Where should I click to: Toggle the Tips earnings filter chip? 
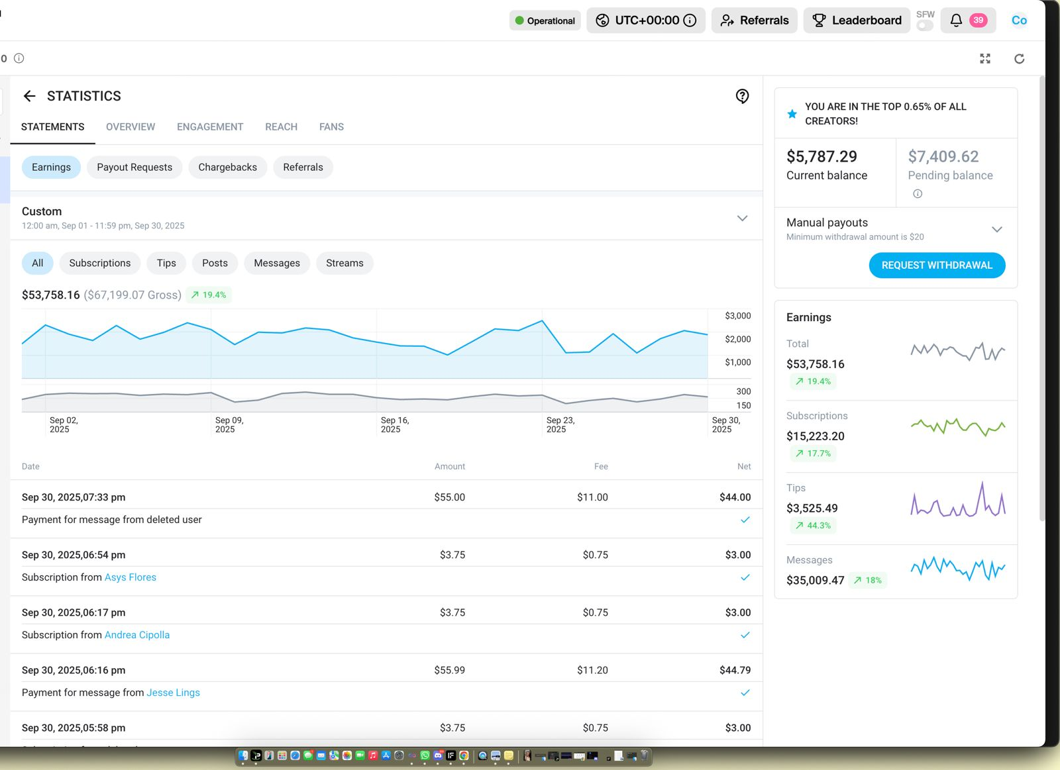166,263
